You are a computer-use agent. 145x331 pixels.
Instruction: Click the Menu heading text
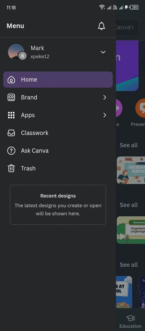[15, 26]
